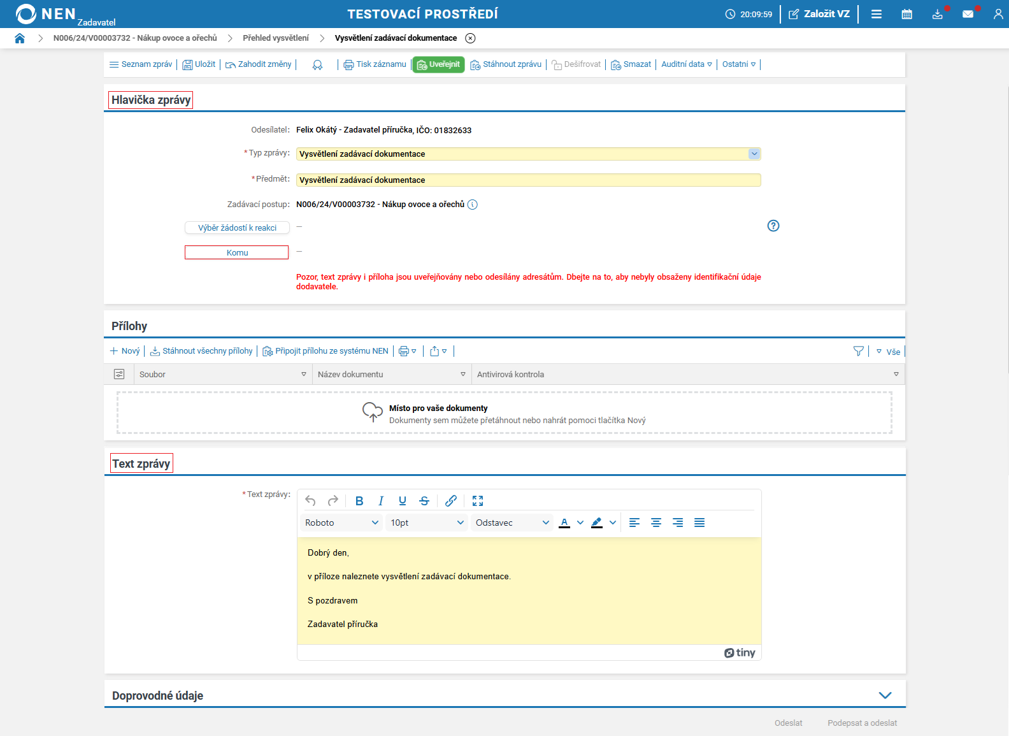Click the home icon in breadcrumb
The width and height of the screenshot is (1009, 736).
(20, 38)
